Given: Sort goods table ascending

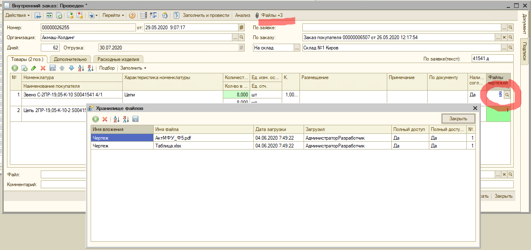Looking at the screenshot, I should (x=81, y=68).
